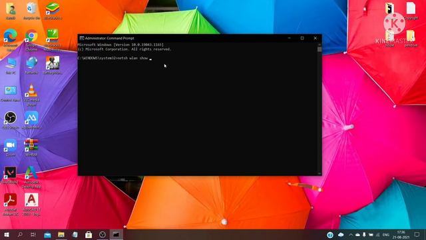Launch BlueStacks from the desktop
Screen dimensions: 426x240
coord(53,11)
